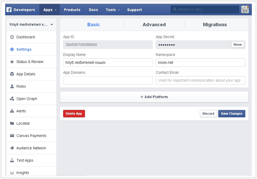This screenshot has height=179, width=257.
Task: Click the Settings gear icon
Action: click(12, 49)
